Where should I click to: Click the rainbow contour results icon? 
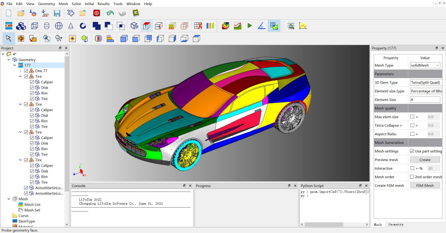click(x=226, y=26)
